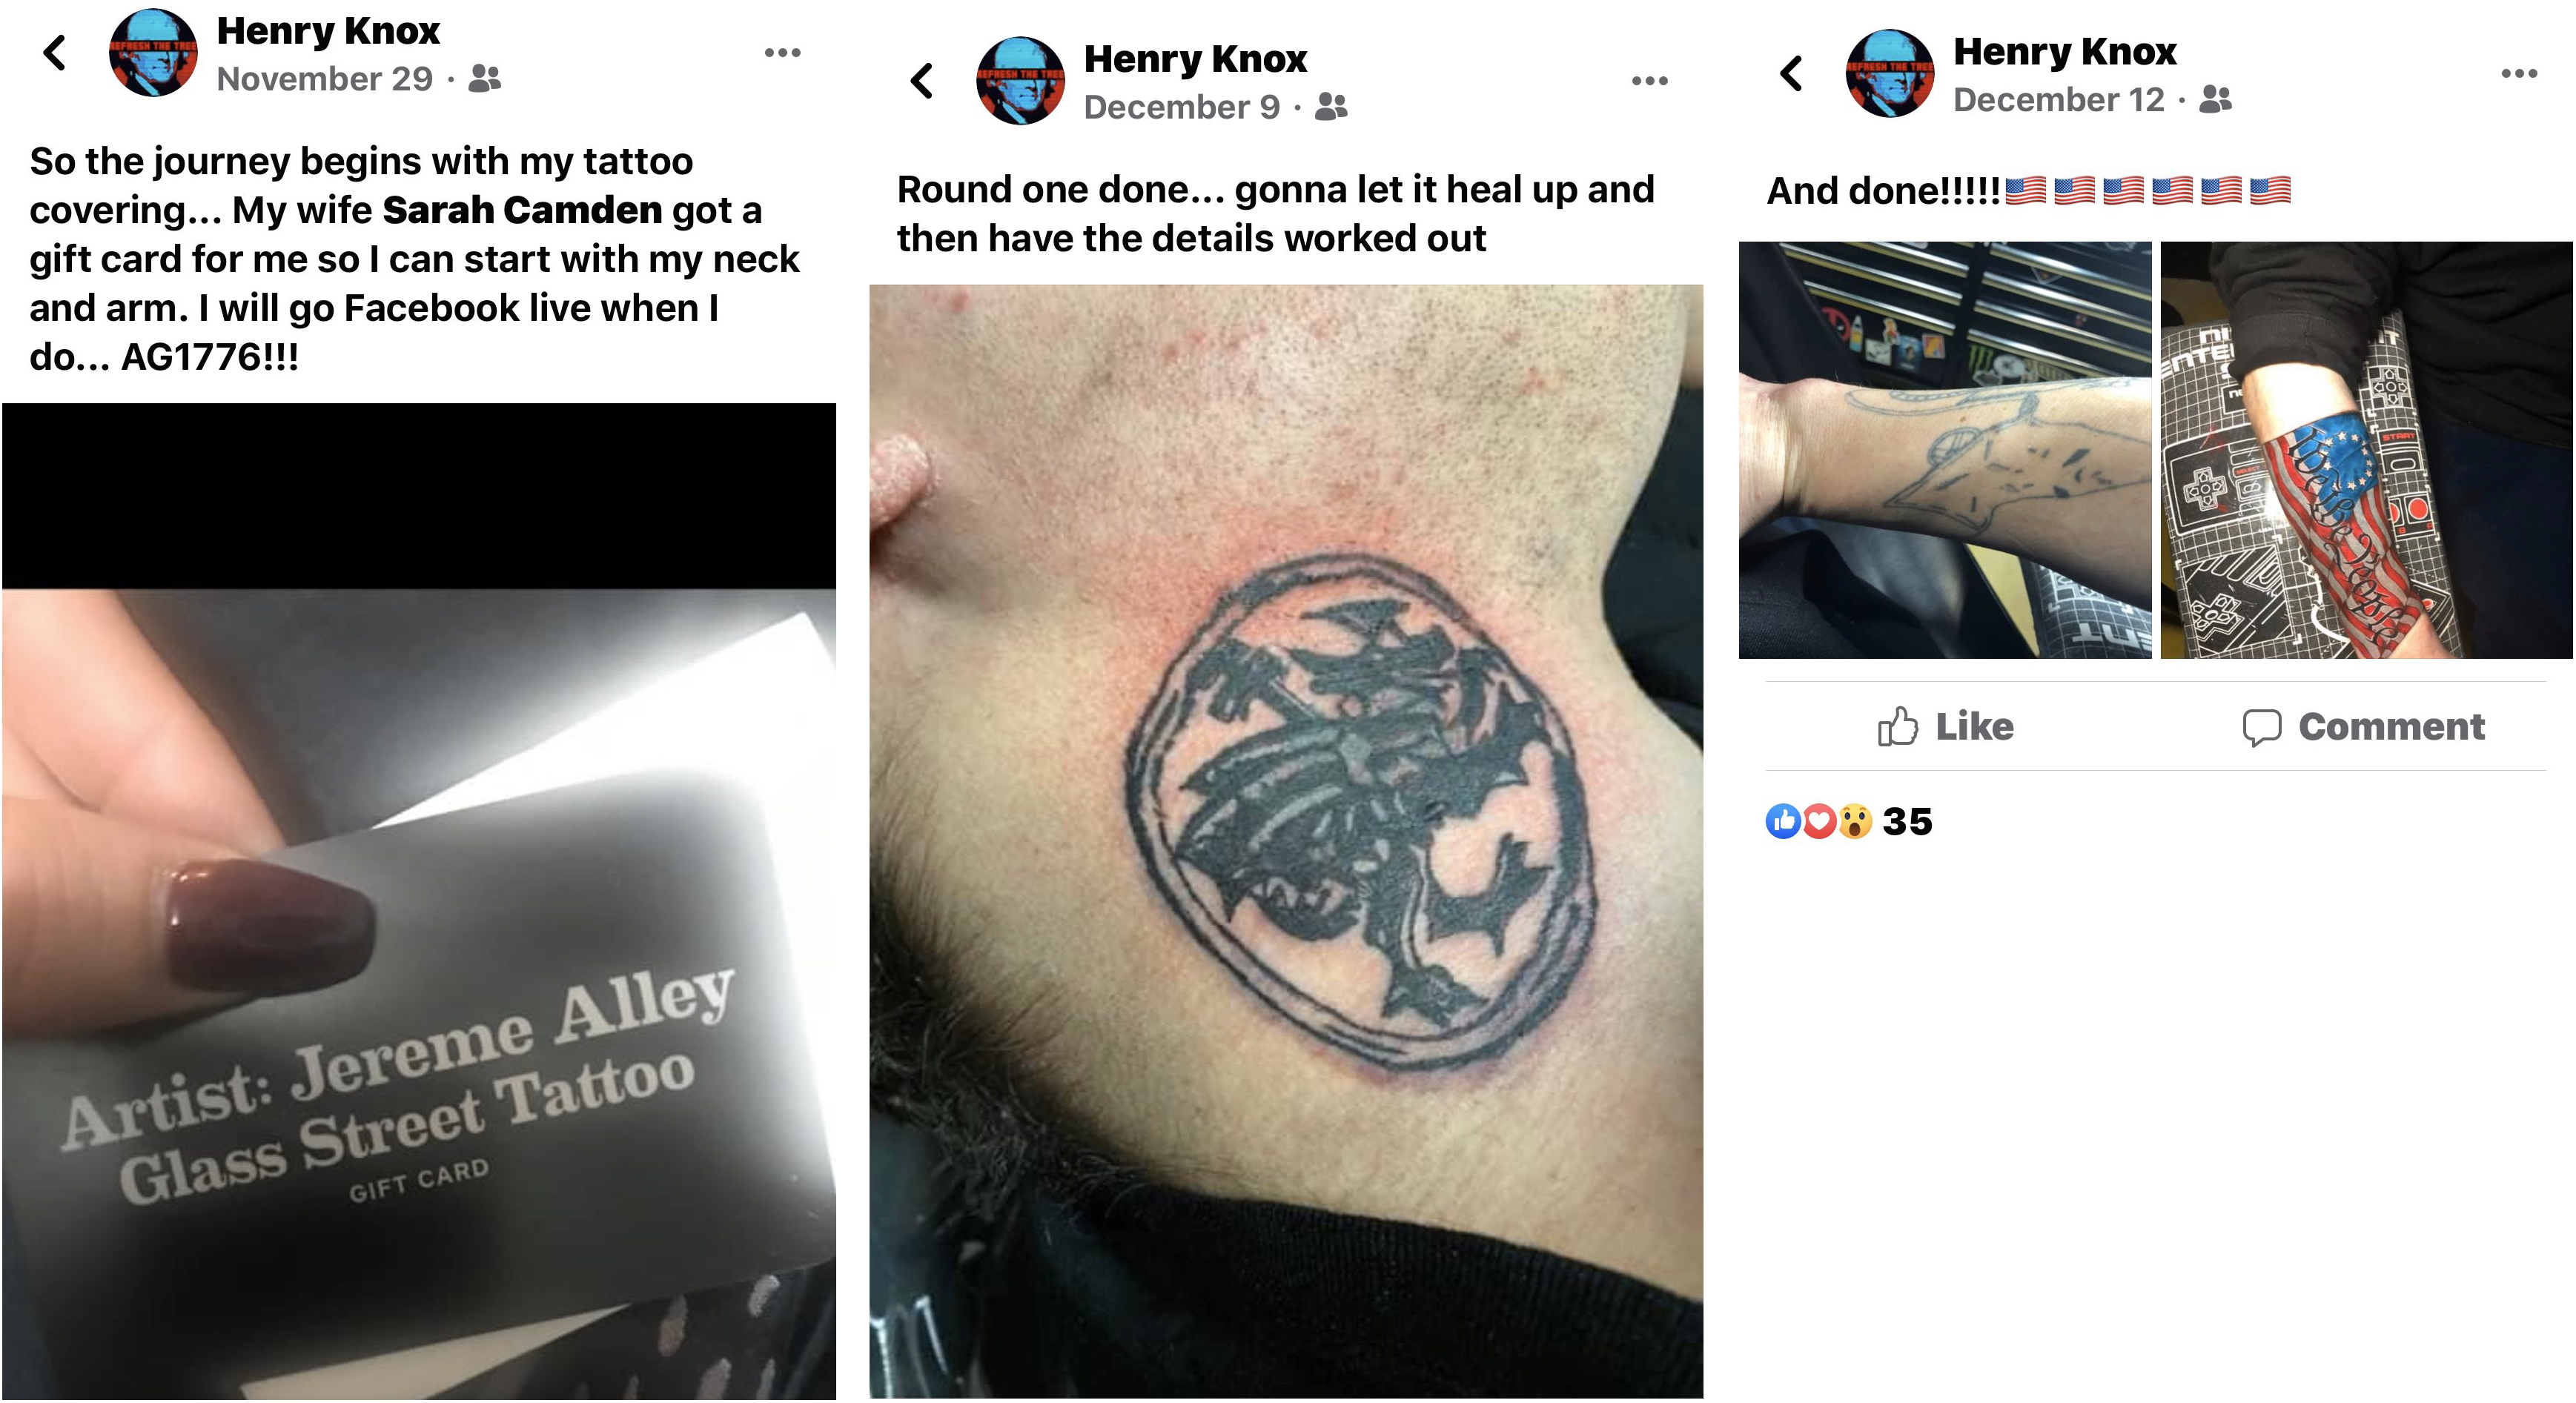The height and width of the screenshot is (1403, 2576).
Task: Open the December 9 post's options menu
Action: [x=1649, y=80]
